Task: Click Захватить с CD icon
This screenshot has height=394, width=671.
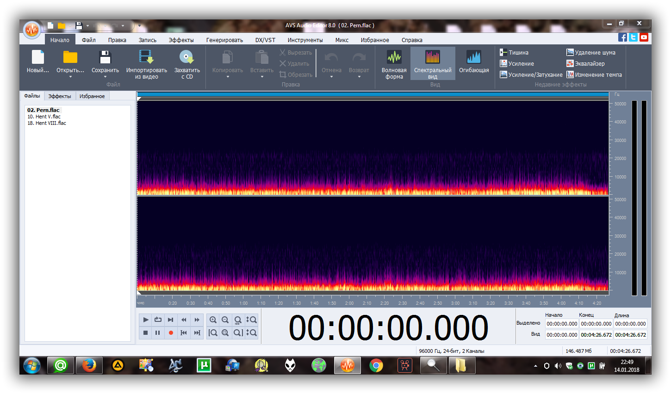Action: pos(186,57)
